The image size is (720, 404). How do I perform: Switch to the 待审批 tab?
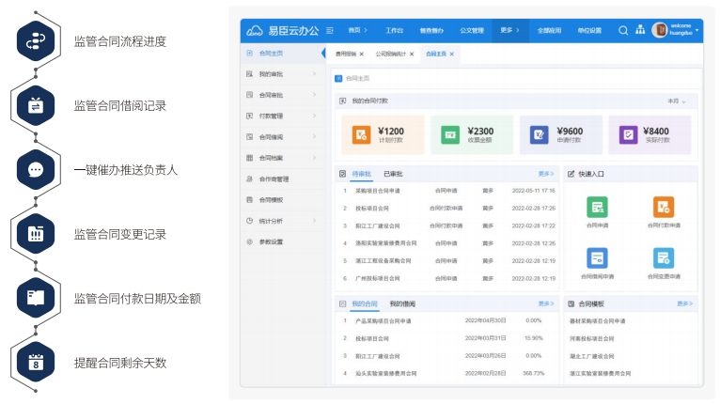[x=361, y=174]
